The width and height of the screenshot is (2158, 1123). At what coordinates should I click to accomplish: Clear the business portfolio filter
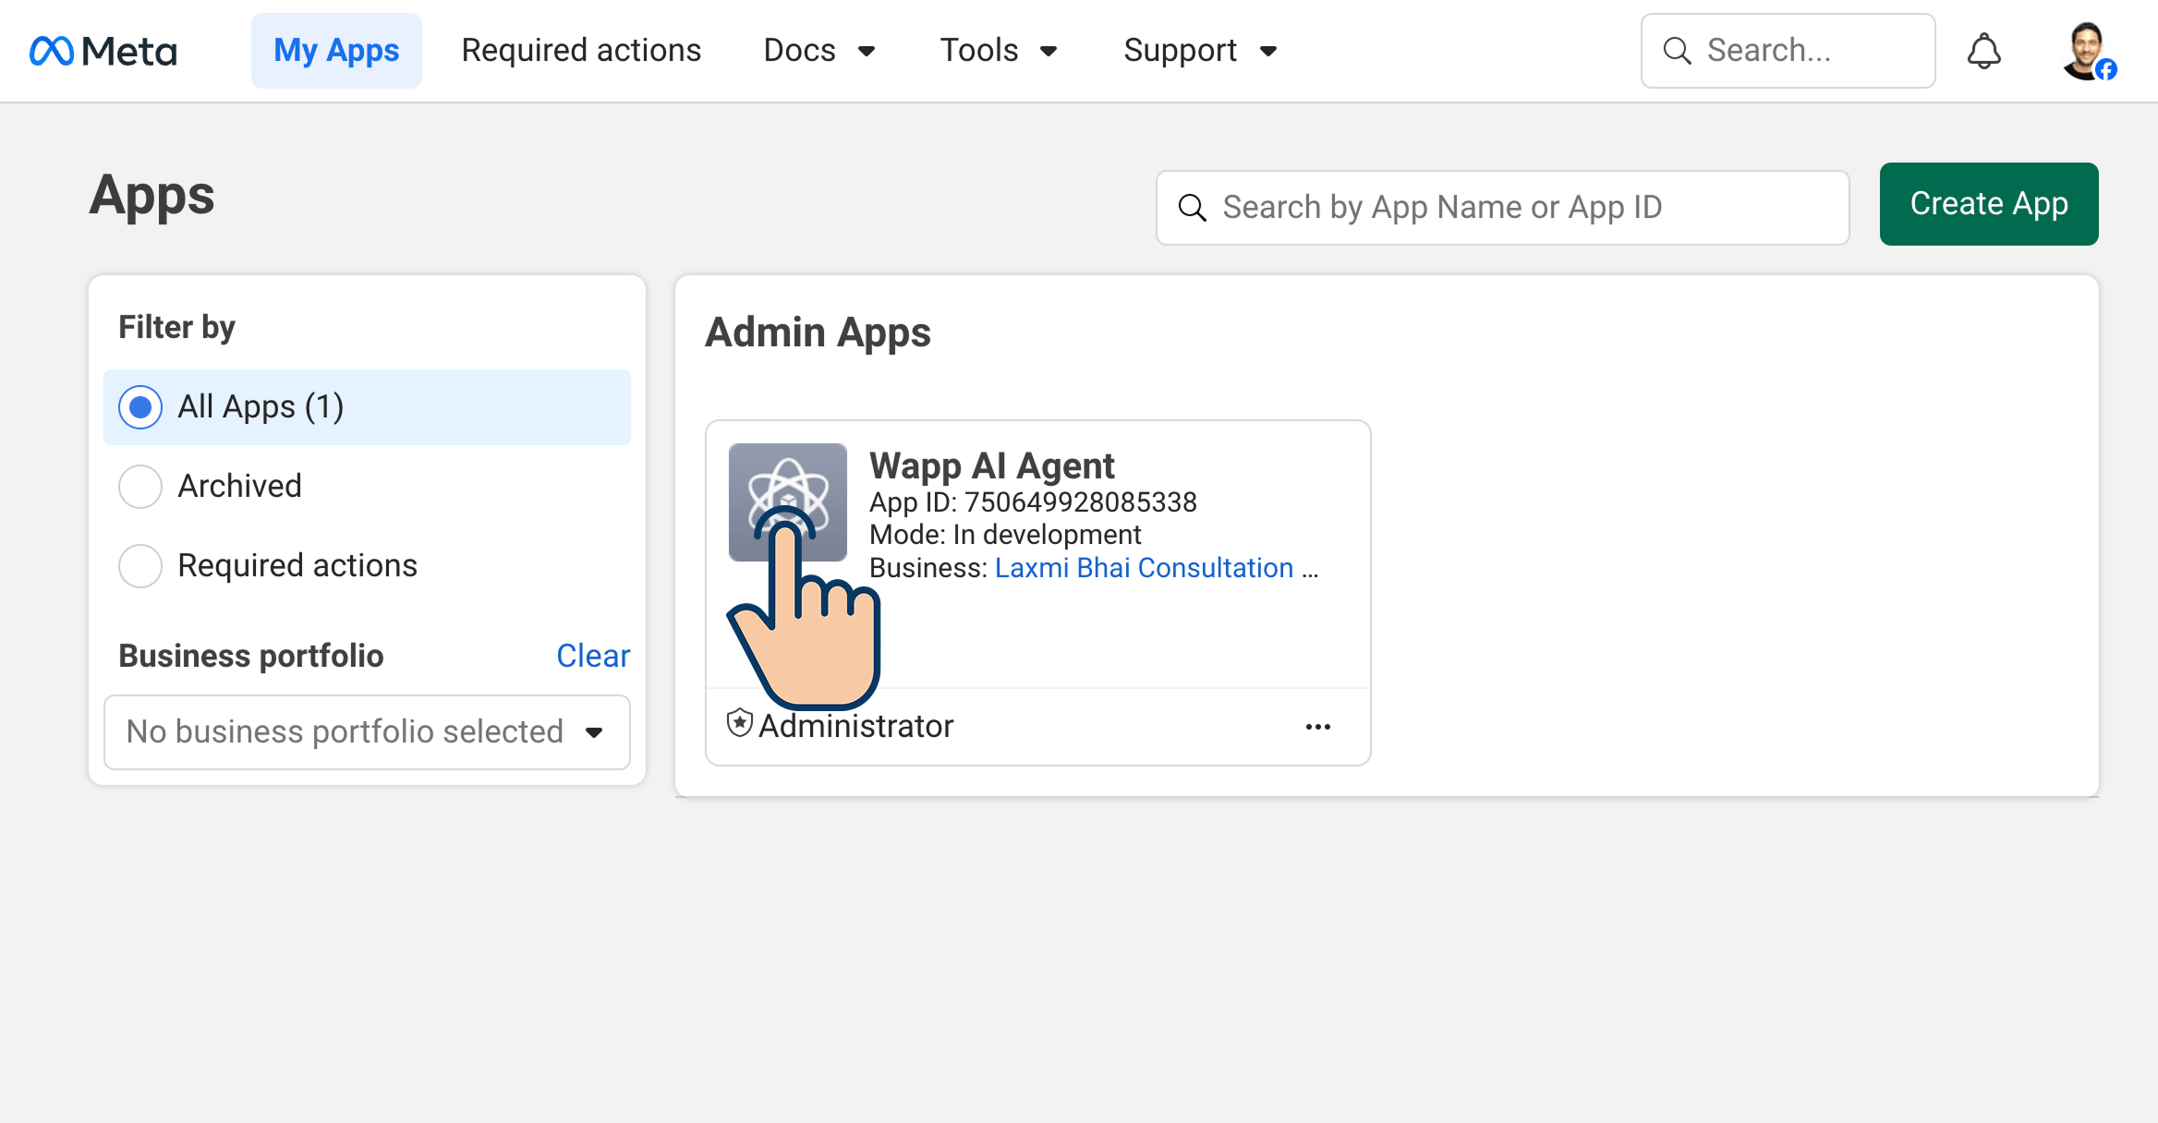click(593, 656)
